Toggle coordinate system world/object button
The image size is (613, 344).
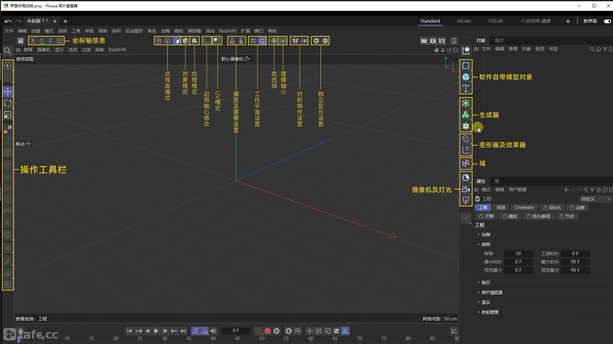pos(60,40)
